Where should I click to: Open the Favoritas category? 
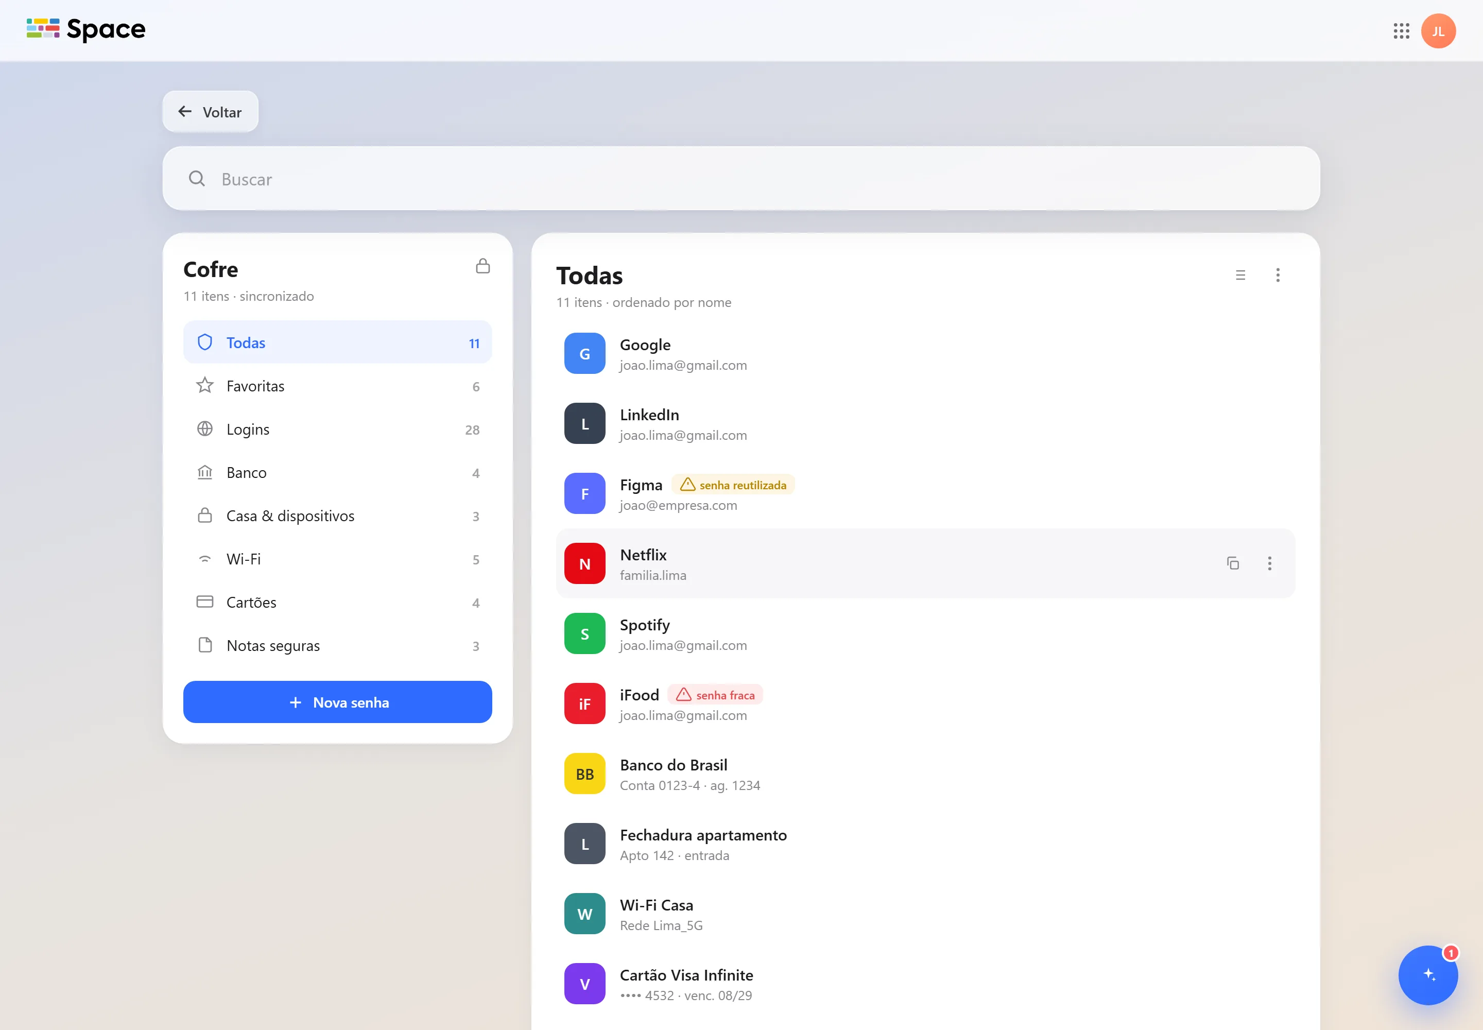(337, 386)
